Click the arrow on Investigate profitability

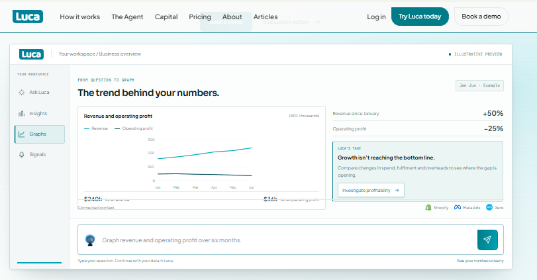(x=397, y=191)
